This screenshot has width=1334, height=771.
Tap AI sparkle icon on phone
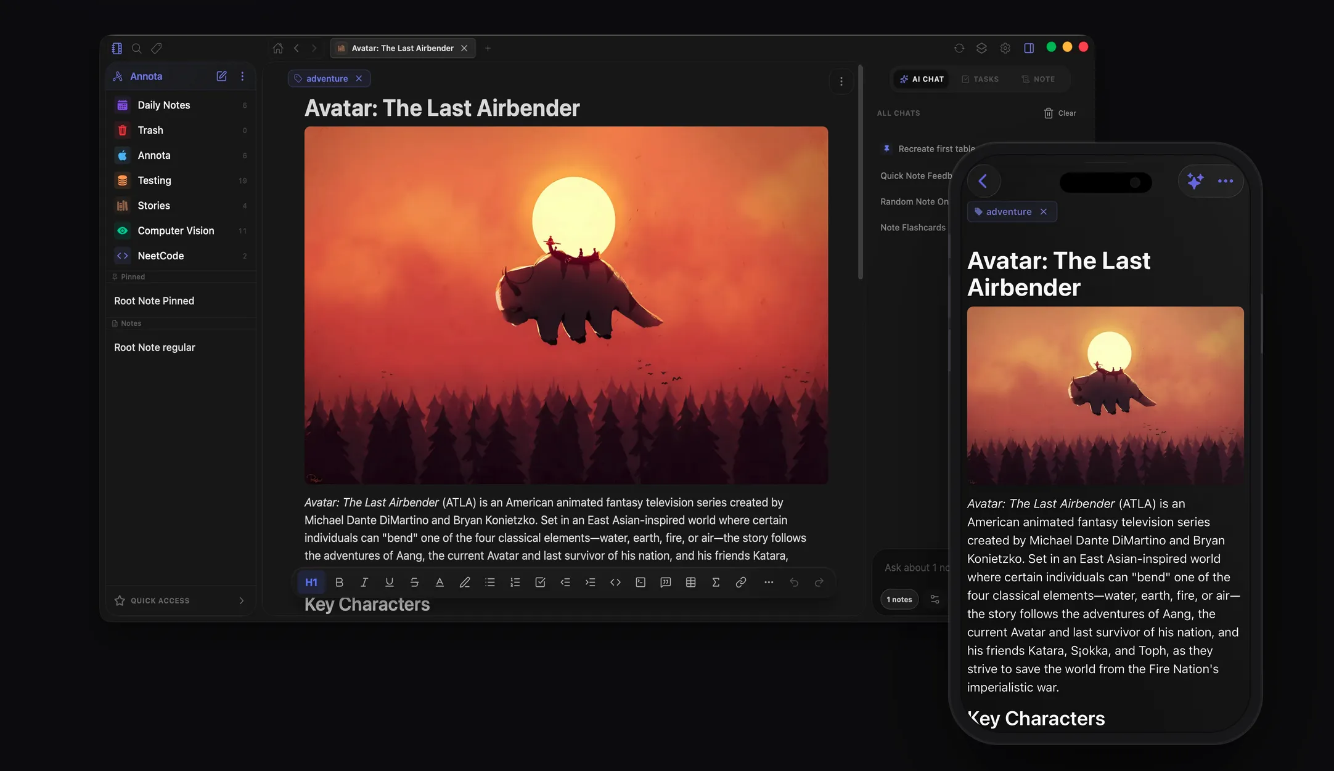tap(1195, 181)
